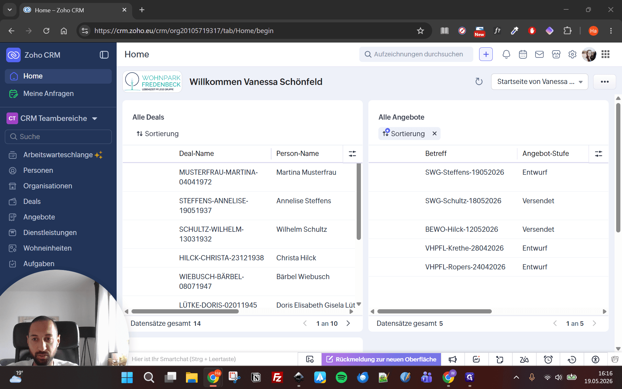
Task: Open column settings for Alle Deals table
Action: 352,154
